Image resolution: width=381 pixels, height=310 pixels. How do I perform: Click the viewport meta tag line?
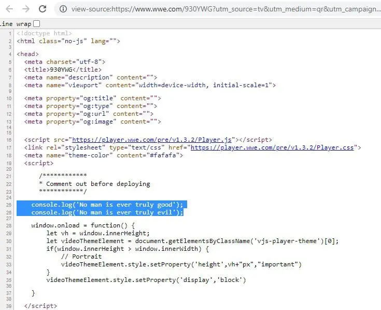[149, 85]
